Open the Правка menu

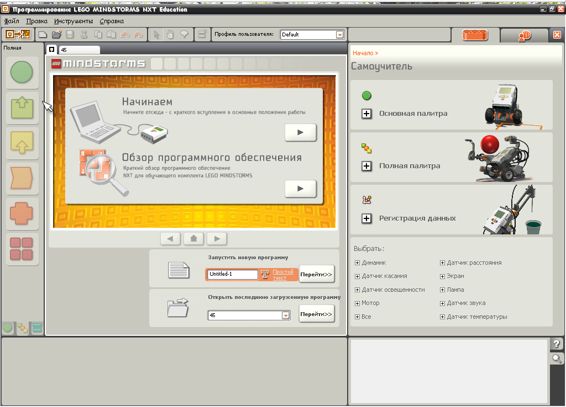pos(37,21)
